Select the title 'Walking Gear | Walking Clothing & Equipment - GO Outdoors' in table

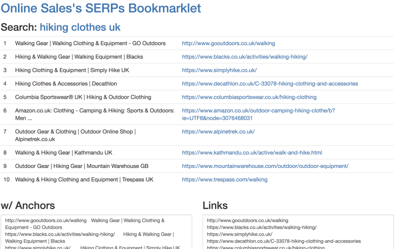pos(90,43)
